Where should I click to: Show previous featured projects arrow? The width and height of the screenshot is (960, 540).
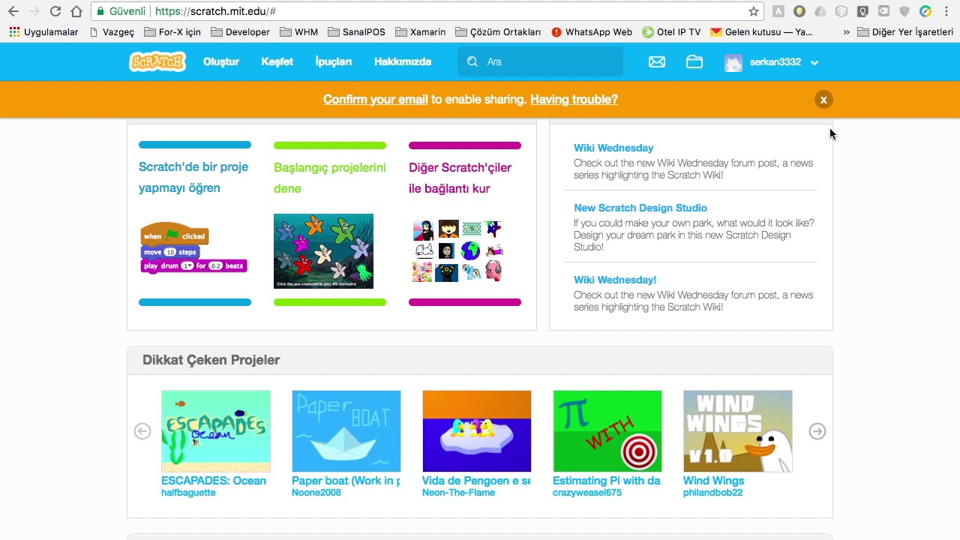(x=142, y=431)
